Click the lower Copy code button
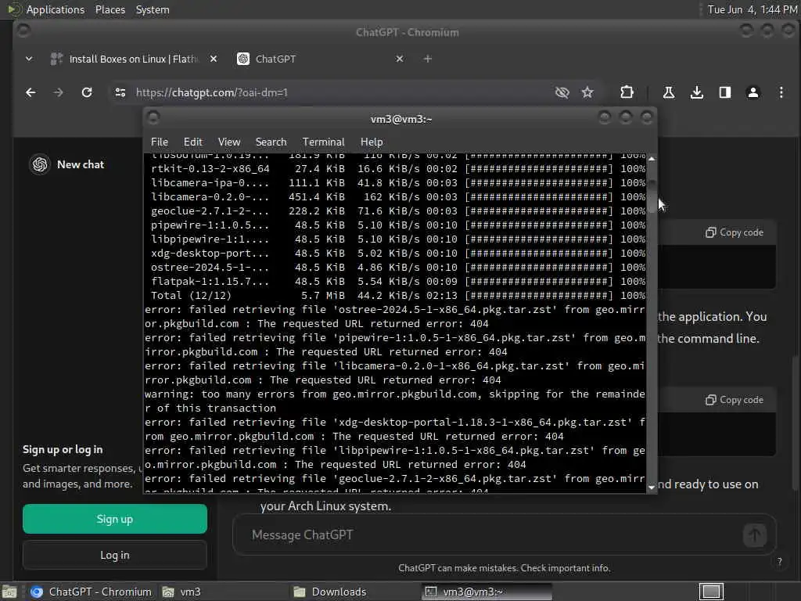 pyautogui.click(x=734, y=400)
